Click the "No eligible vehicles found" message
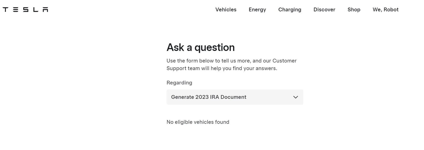Viewport: 424px width, 150px height. pyautogui.click(x=198, y=122)
